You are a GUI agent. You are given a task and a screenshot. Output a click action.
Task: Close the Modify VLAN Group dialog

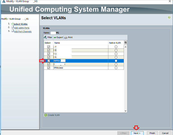coord(170,1)
